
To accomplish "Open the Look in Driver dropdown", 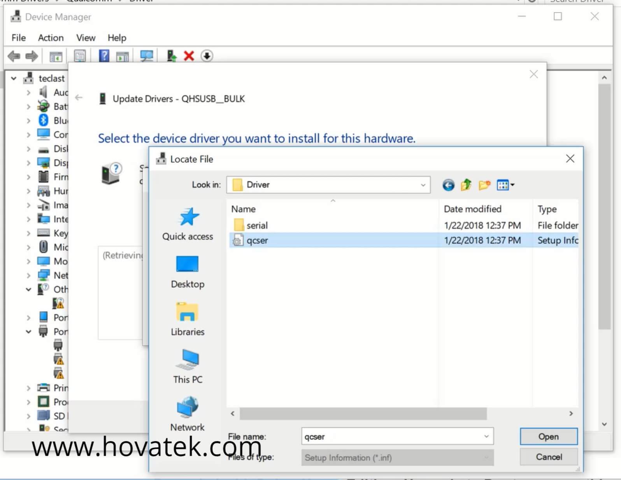I will point(423,185).
